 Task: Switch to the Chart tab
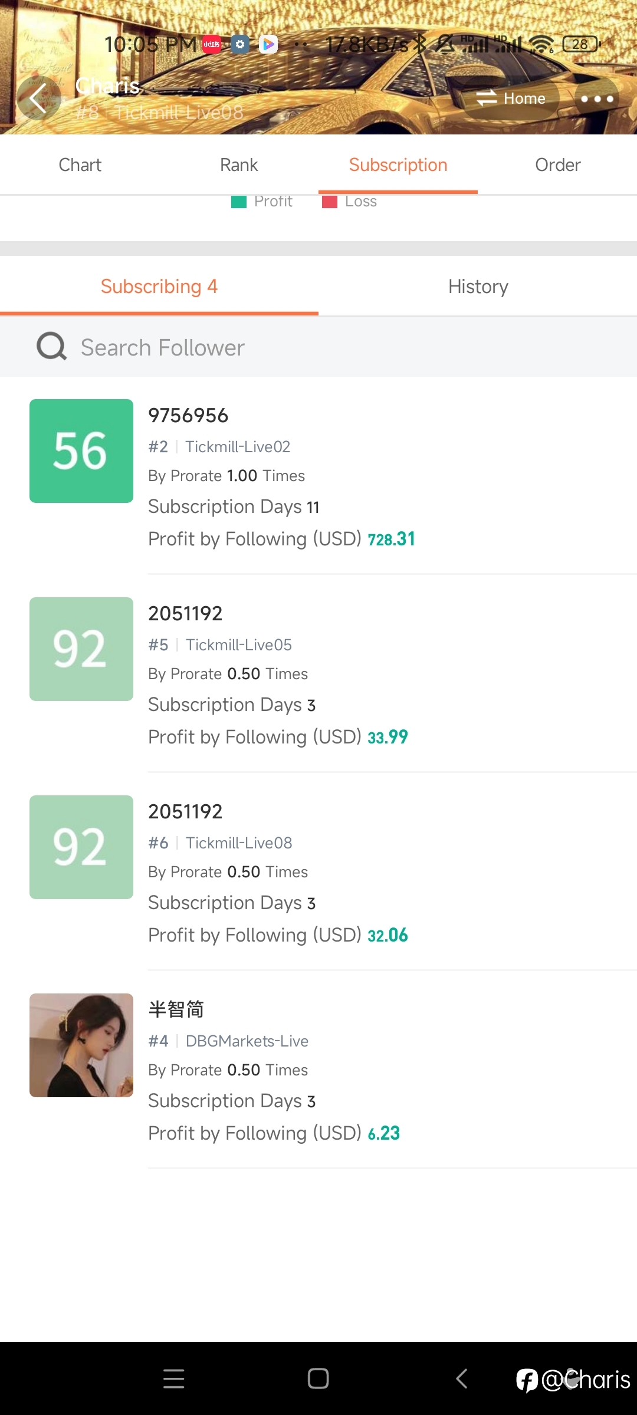(80, 165)
